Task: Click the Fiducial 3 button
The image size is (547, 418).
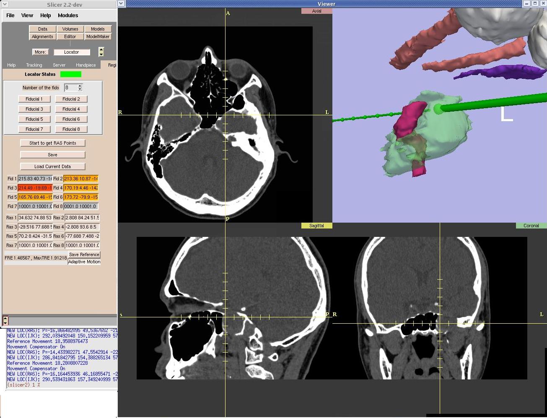Action: (34, 109)
